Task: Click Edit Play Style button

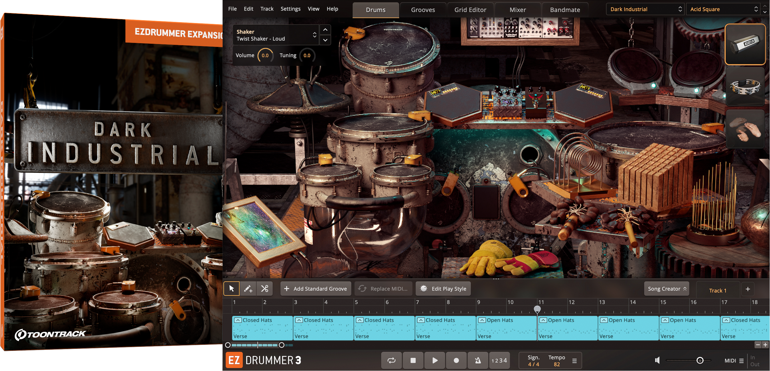Action: coord(443,289)
